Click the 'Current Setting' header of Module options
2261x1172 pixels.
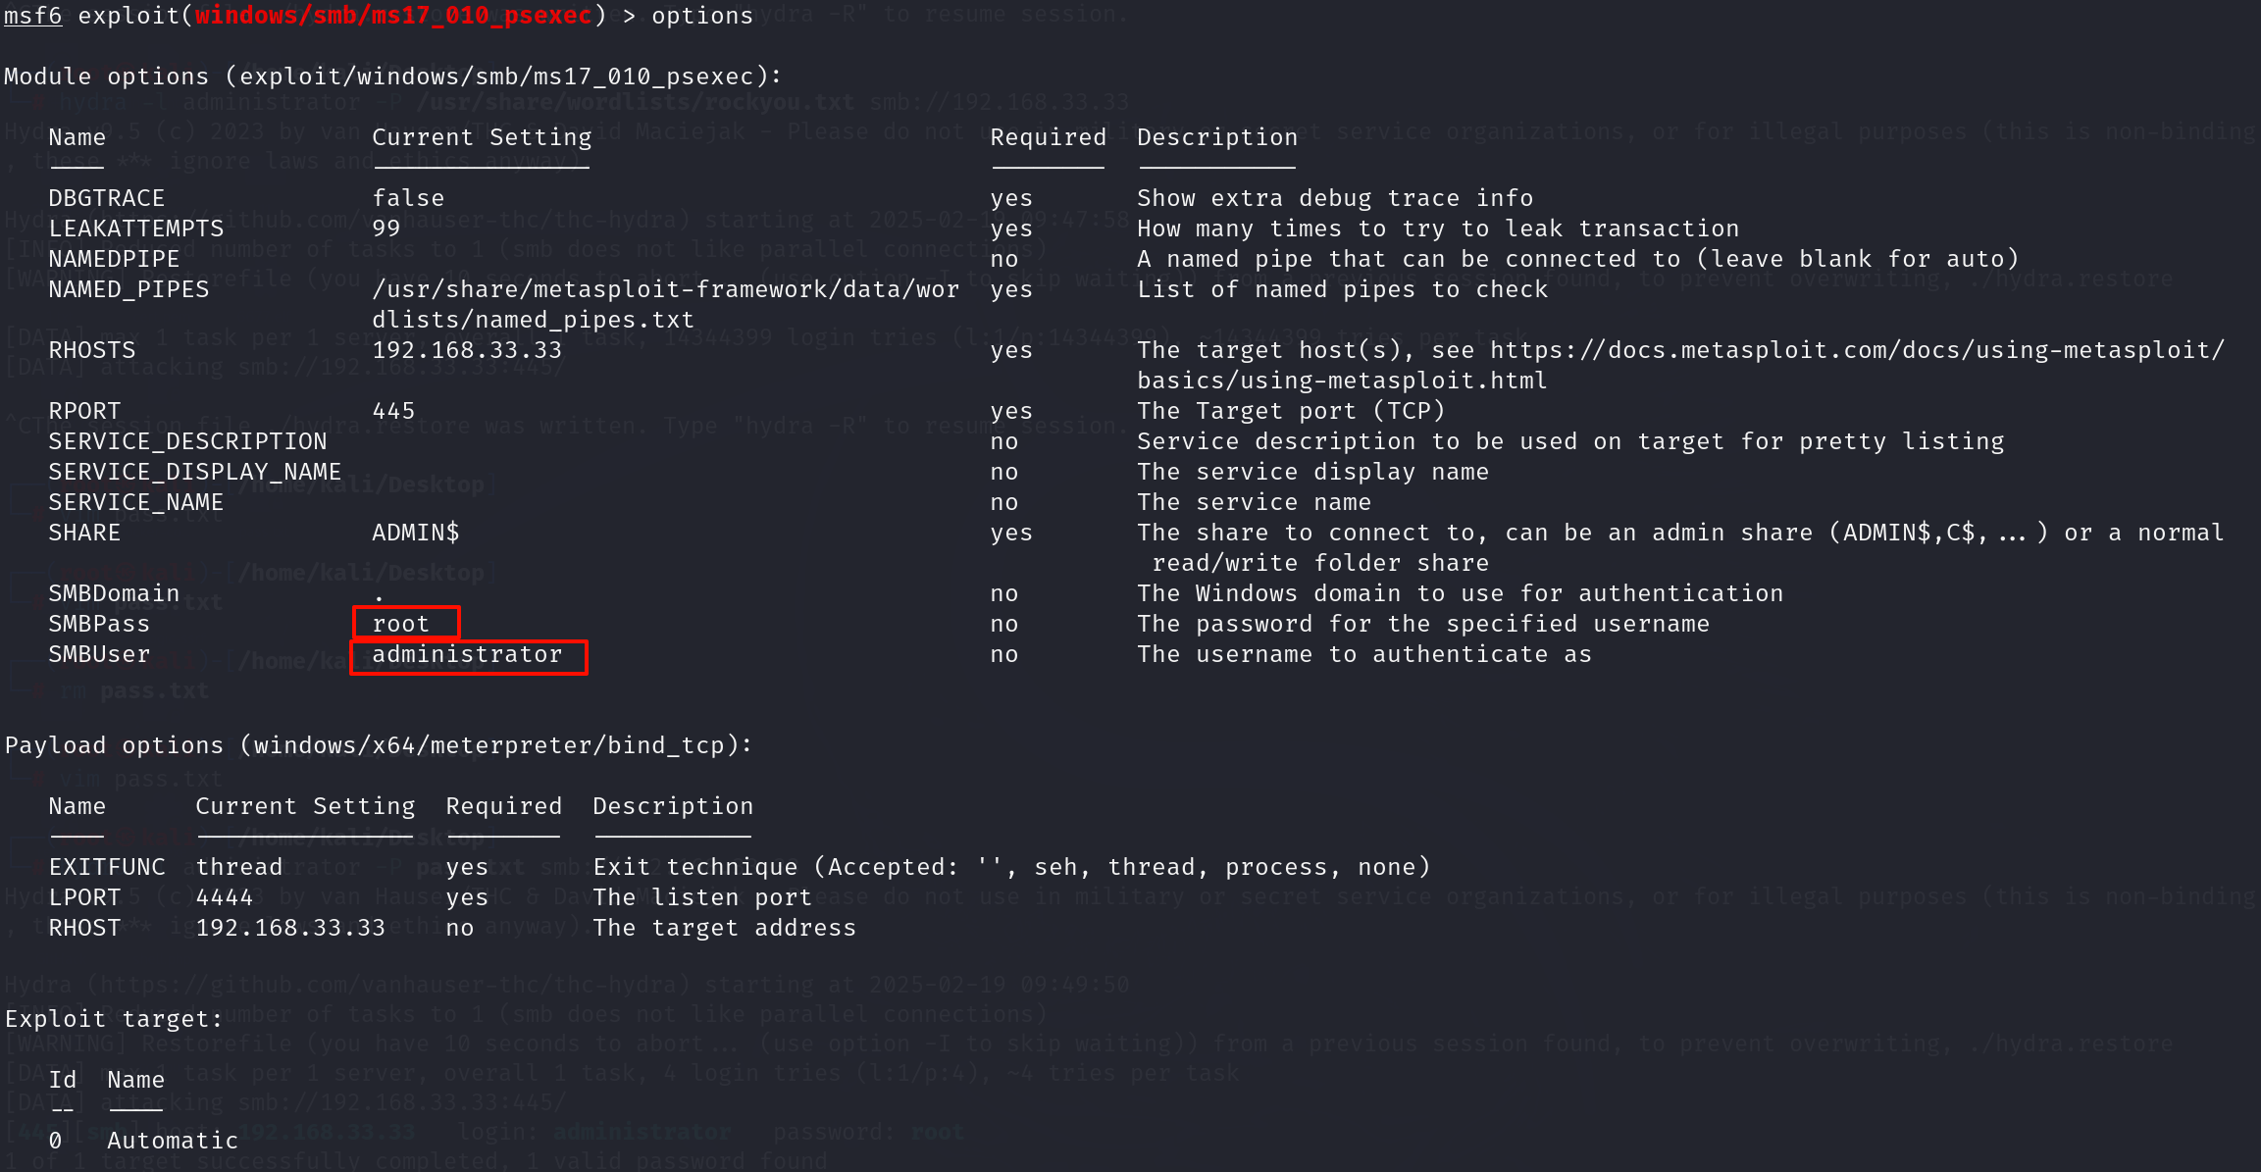[x=482, y=137]
